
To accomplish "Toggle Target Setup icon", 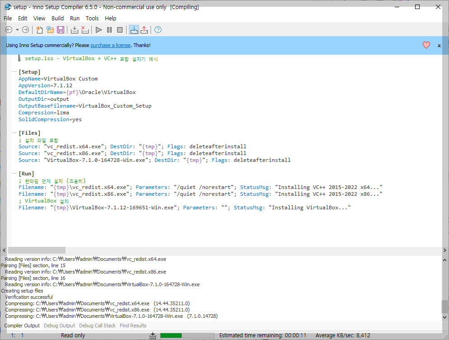I will click(134, 30).
